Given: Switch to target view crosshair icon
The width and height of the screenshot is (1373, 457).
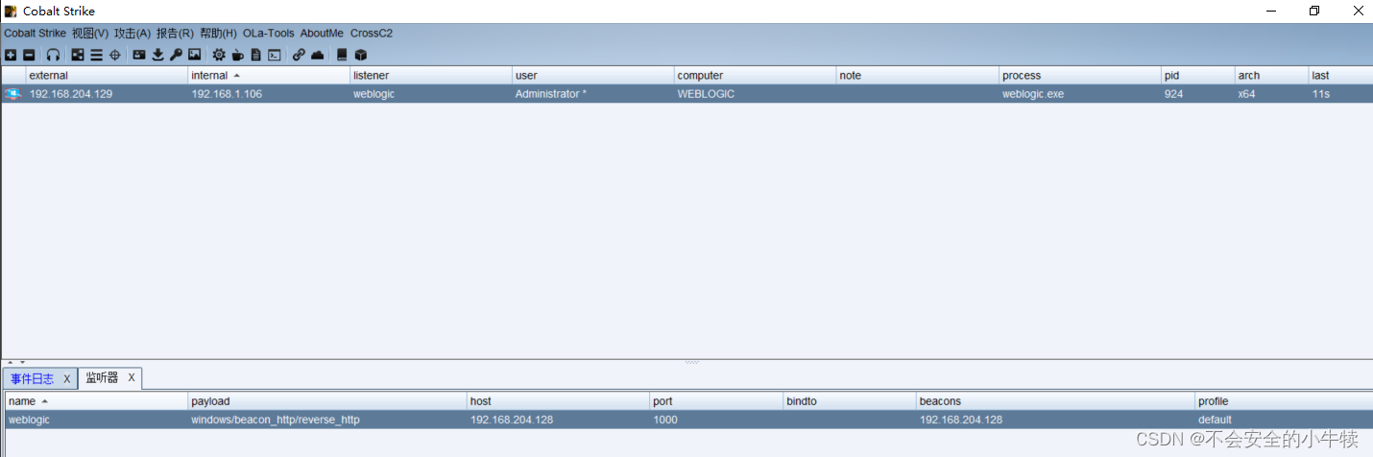Looking at the screenshot, I should point(115,55).
